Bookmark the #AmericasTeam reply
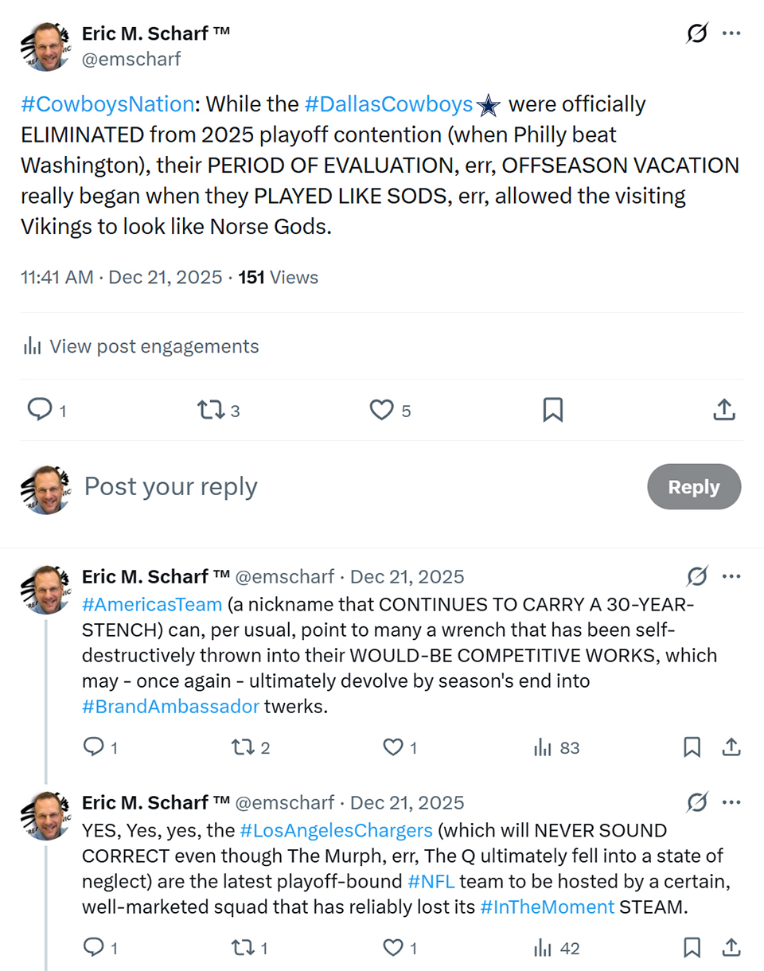Screen dimensions: 764x971 click(x=692, y=747)
